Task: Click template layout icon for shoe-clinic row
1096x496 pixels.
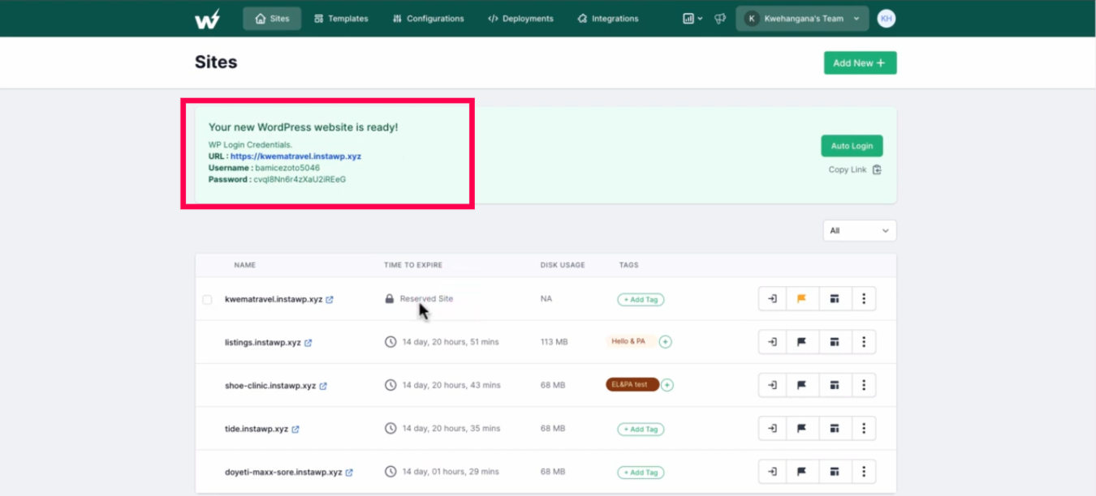Action: 834,385
